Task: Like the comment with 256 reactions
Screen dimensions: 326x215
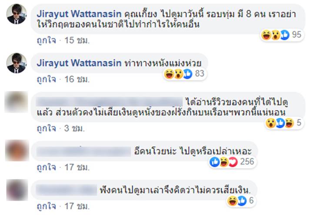Action: (47, 167)
